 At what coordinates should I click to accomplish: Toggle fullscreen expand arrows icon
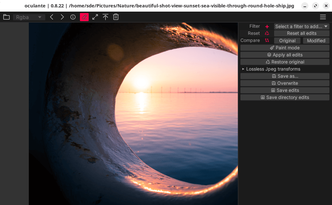point(95,17)
